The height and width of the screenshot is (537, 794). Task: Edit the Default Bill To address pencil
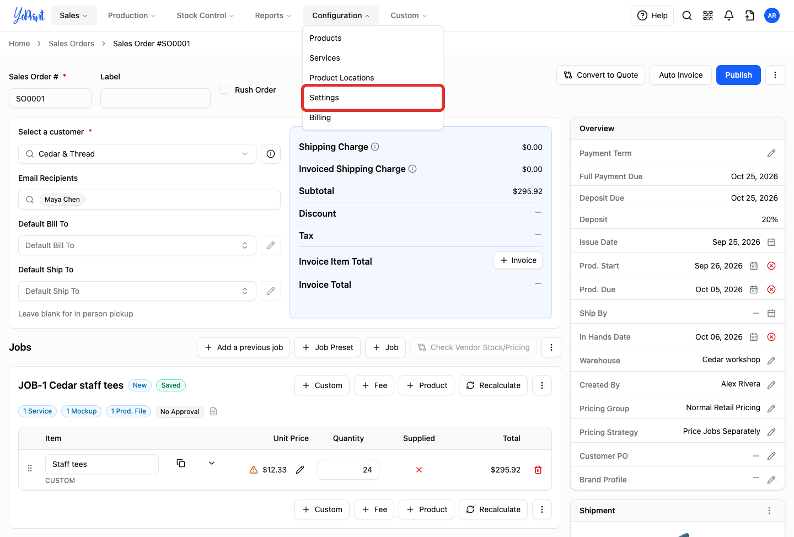tap(271, 245)
